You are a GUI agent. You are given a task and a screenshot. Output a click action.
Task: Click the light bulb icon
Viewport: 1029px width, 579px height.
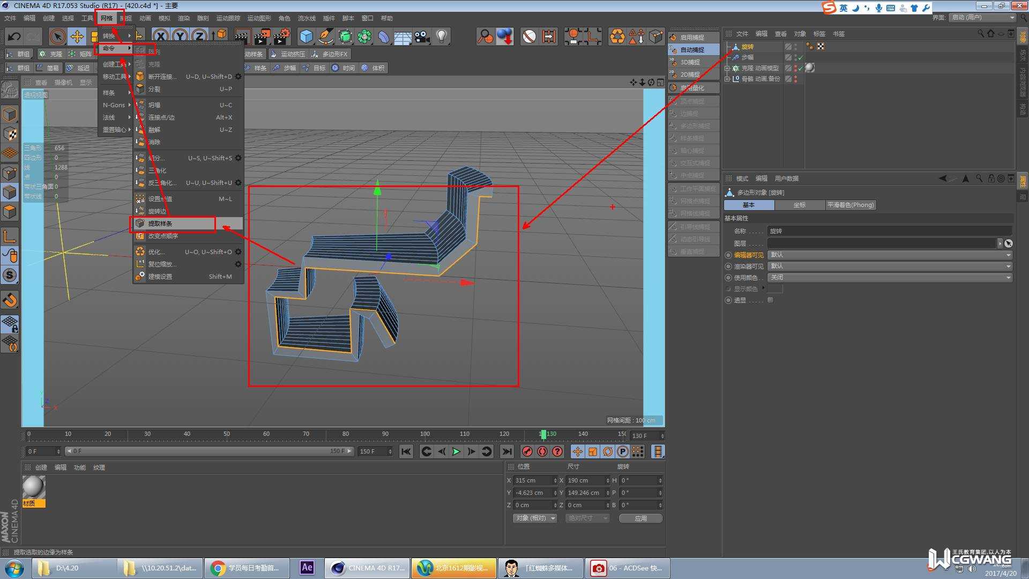(442, 36)
